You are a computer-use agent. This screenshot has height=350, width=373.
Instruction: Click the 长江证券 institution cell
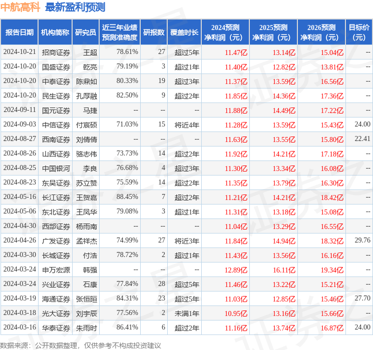(x=56, y=197)
